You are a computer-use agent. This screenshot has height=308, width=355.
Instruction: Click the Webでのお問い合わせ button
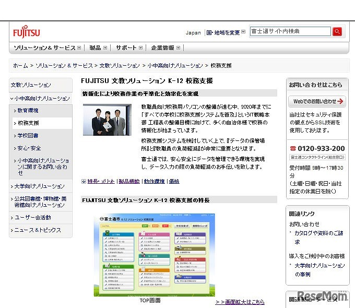click(x=317, y=101)
